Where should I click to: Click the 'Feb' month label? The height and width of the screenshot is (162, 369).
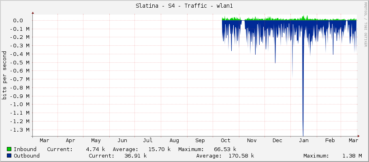point(330,141)
